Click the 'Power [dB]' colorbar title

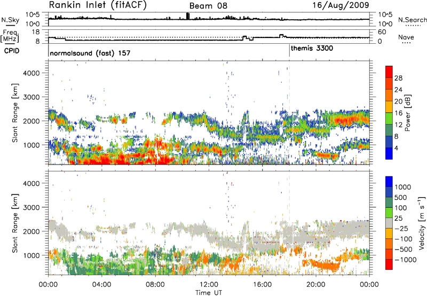tap(407, 113)
